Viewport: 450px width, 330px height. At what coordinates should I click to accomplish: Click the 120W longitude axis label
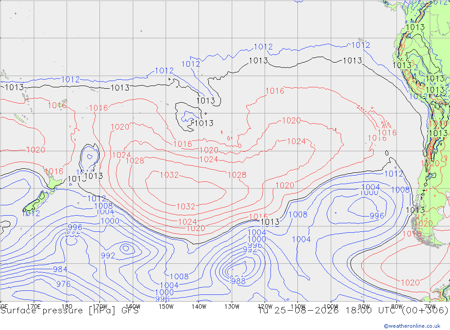(265, 307)
